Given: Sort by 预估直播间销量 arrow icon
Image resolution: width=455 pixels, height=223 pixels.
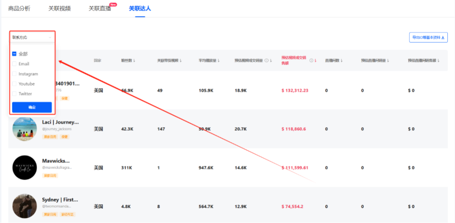Looking at the screenshot, I should [x=388, y=61].
